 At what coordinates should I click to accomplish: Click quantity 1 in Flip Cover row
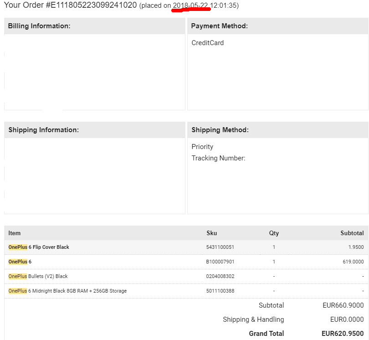(x=274, y=247)
